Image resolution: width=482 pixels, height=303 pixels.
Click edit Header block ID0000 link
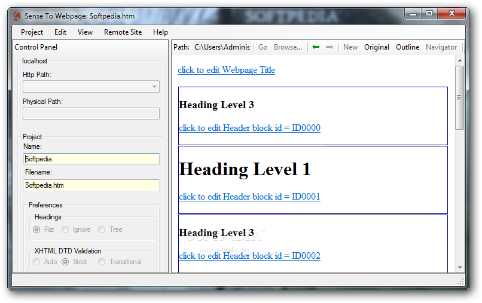249,128
